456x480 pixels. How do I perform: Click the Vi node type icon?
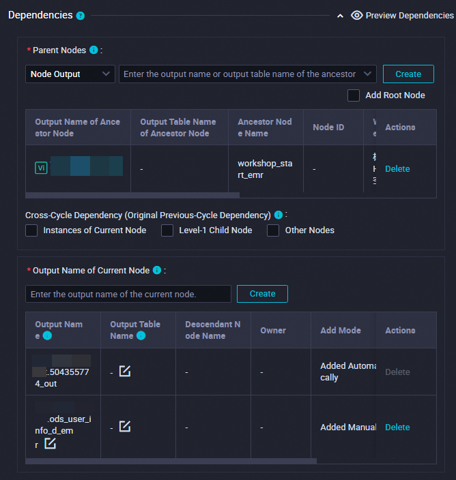point(41,168)
